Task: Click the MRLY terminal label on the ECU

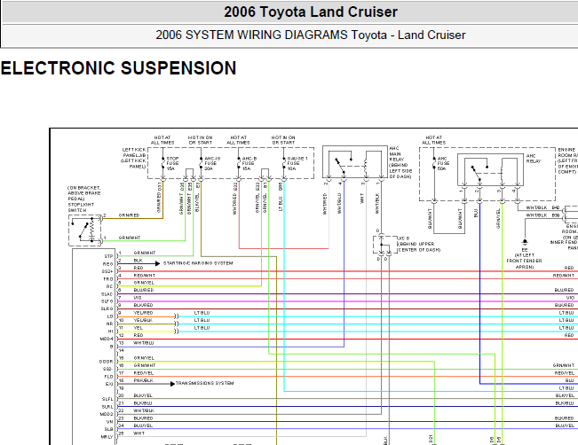Action: (x=107, y=437)
